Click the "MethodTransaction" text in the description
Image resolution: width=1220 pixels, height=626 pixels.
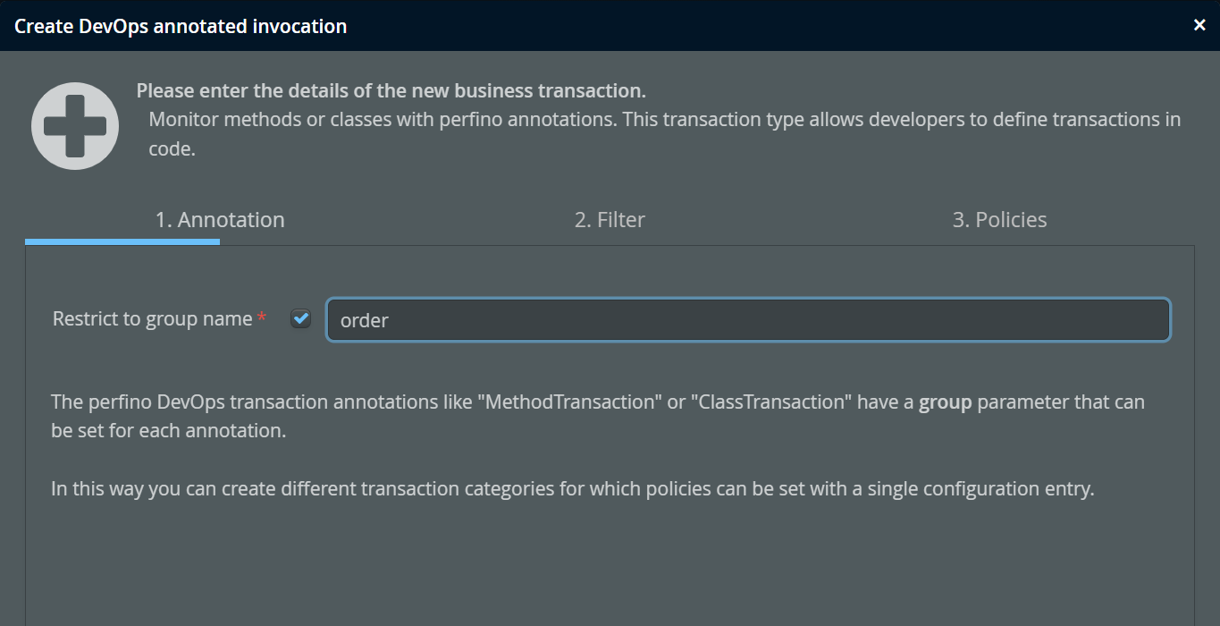pyautogui.click(x=570, y=402)
